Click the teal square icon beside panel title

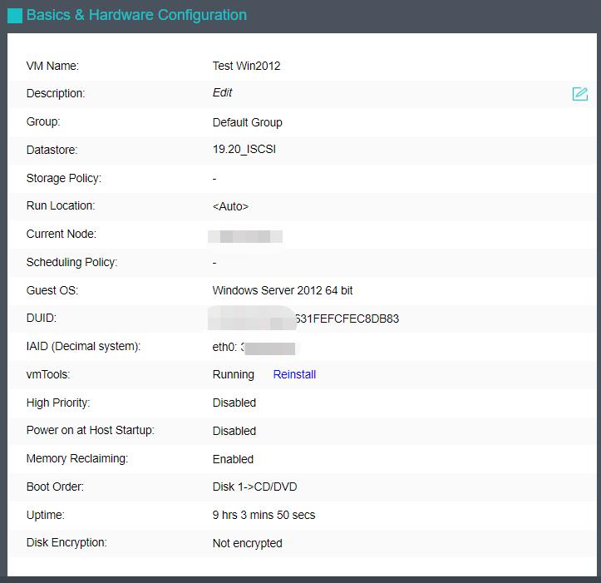15,16
